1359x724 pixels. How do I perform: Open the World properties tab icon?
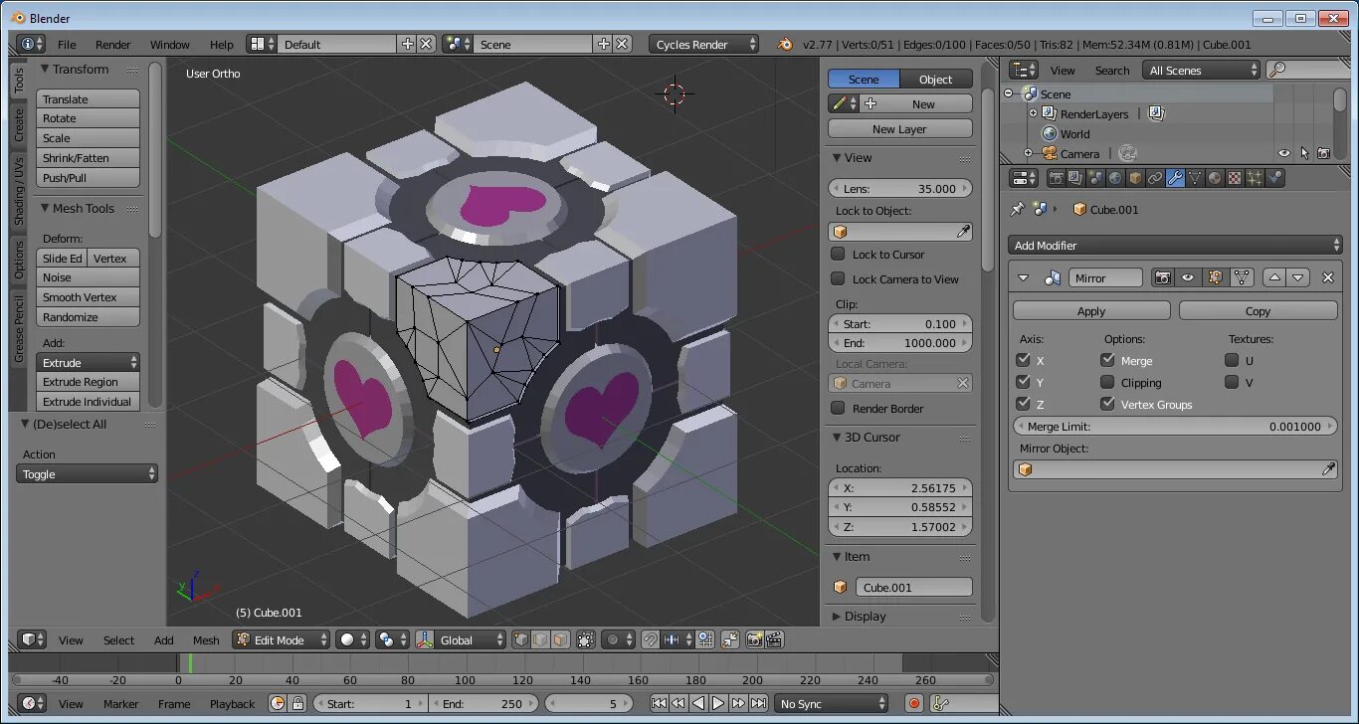click(x=1115, y=178)
